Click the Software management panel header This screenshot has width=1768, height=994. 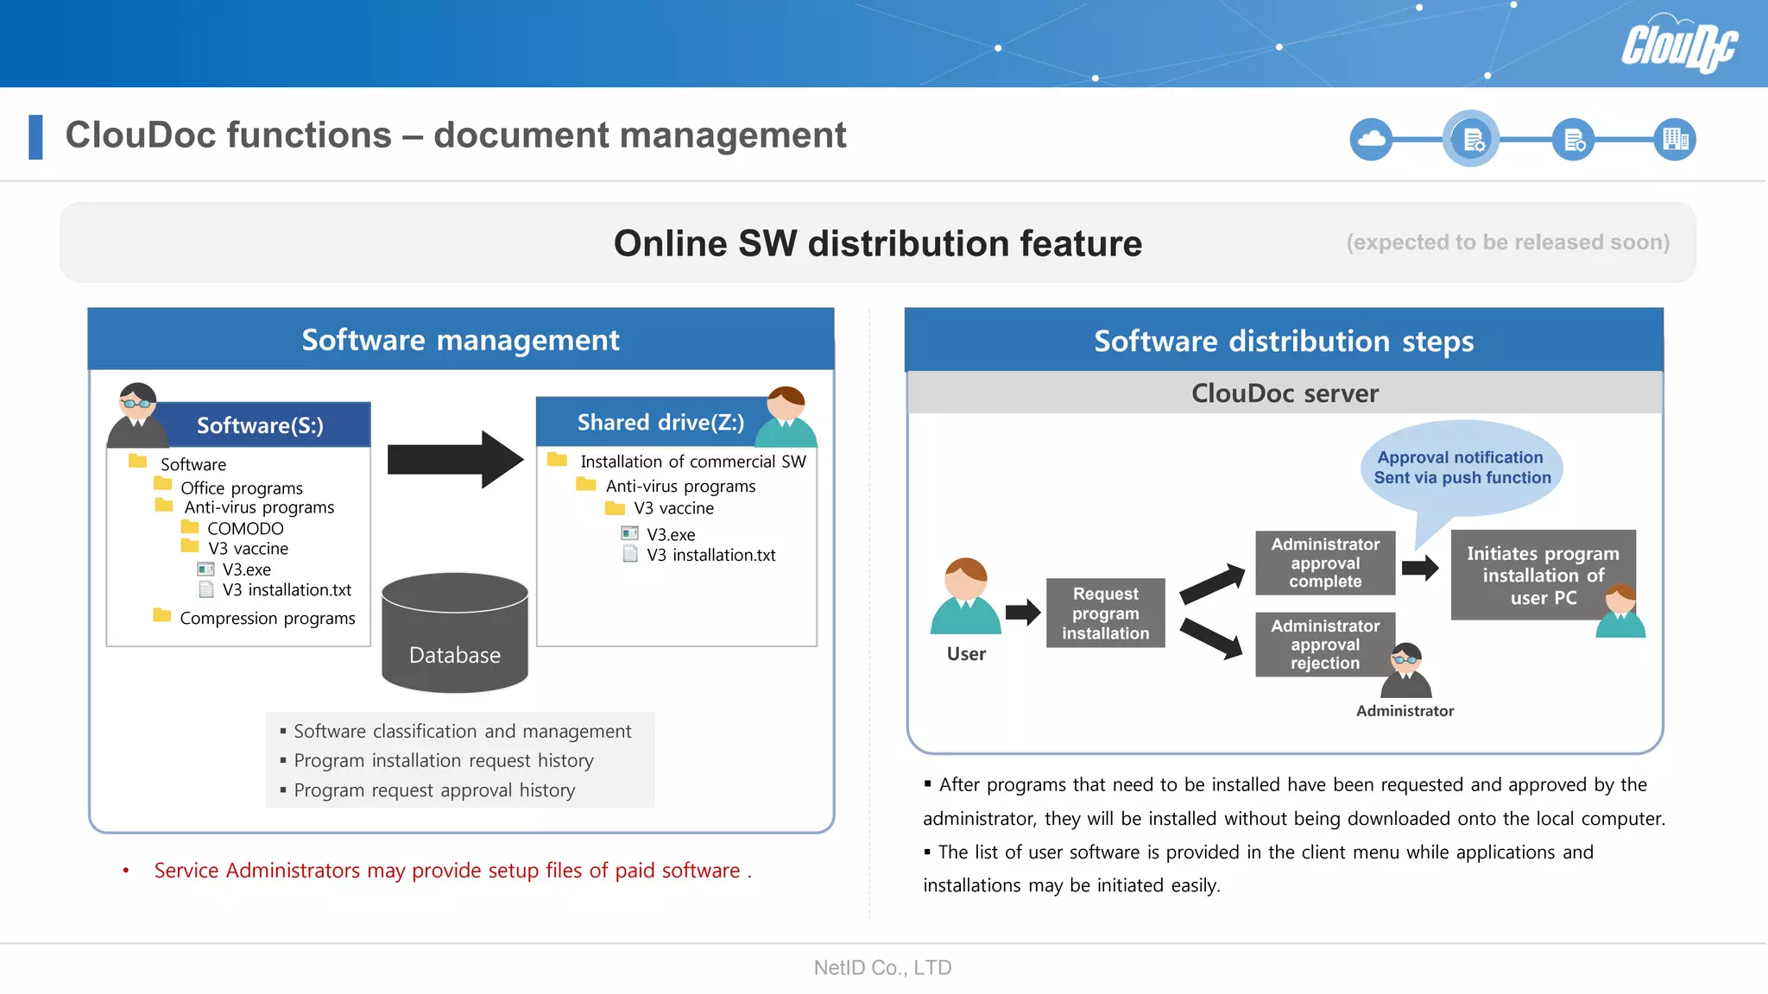(x=460, y=340)
